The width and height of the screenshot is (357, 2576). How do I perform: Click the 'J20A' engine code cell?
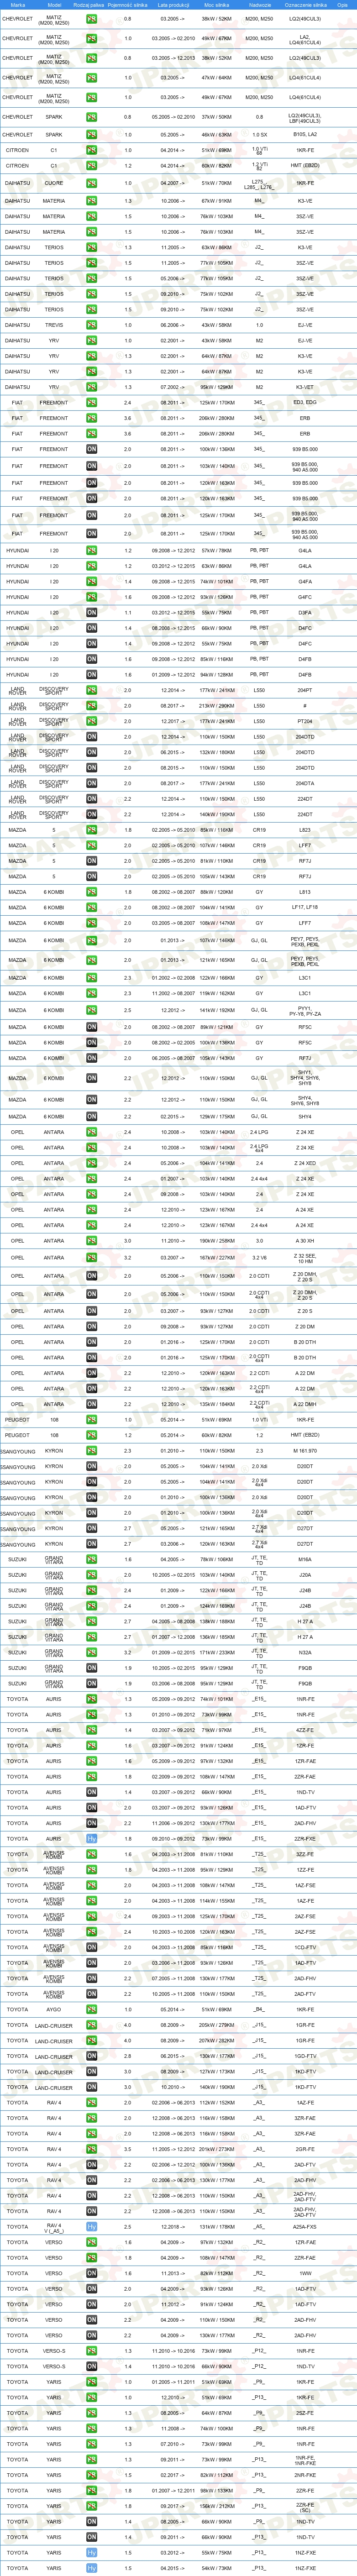[x=305, y=1575]
